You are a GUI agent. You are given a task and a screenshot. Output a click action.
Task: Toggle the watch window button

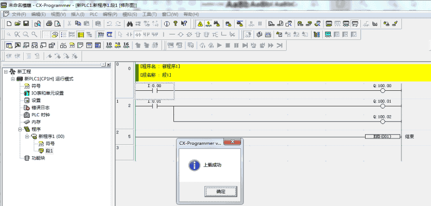pyautogui.click(x=26, y=45)
